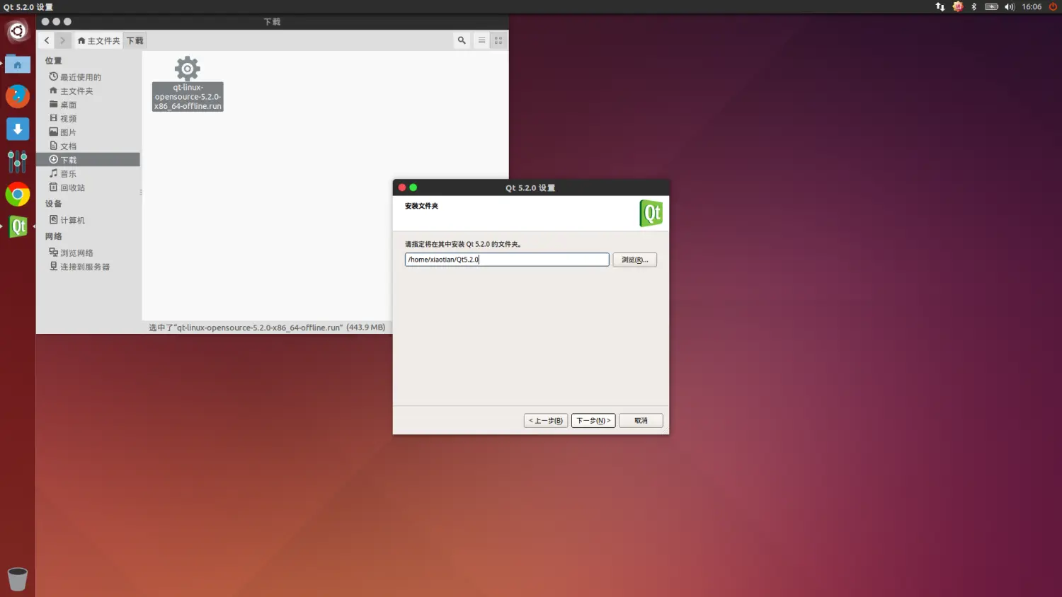Click 主文件夹 breadcrumb in path bar
The width and height of the screenshot is (1062, 597).
(99, 40)
